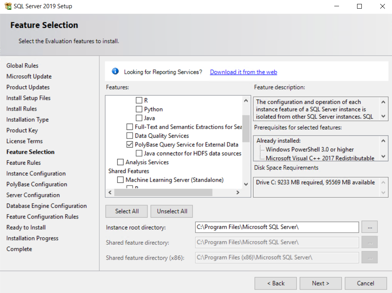Image resolution: width=392 pixels, height=293 pixels.
Task: Click the Instance root directory text field
Action: point(277,227)
